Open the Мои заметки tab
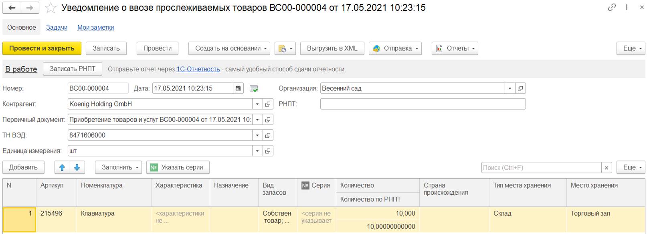 [x=95, y=27]
